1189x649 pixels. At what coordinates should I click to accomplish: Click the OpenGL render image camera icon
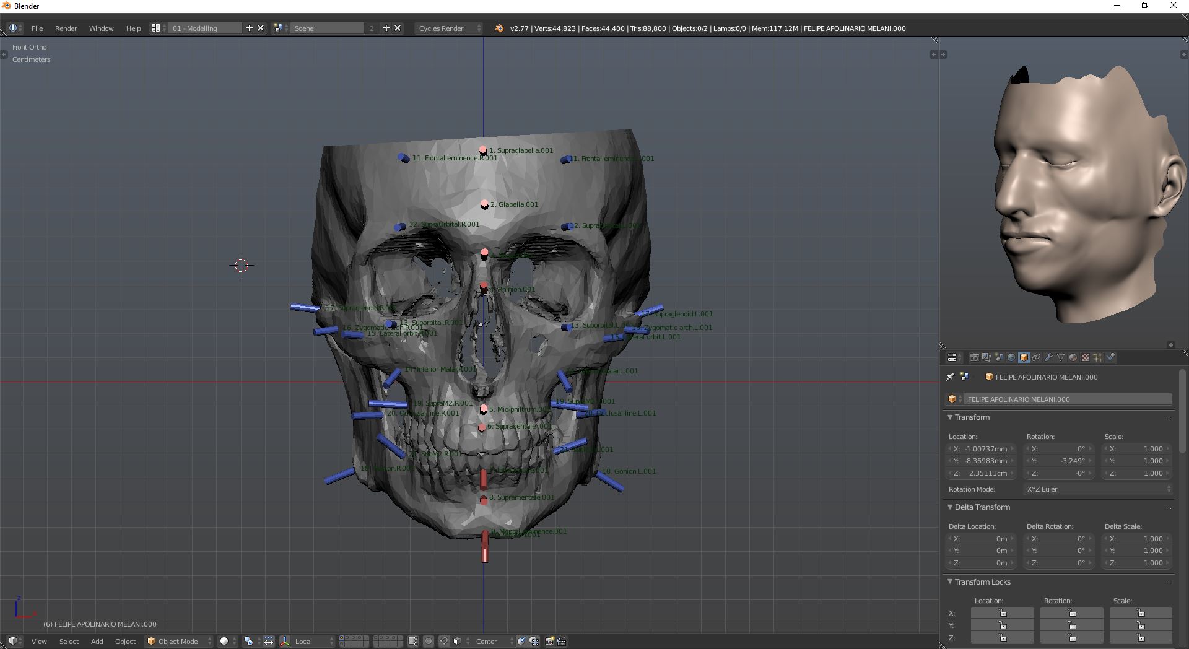click(x=549, y=642)
